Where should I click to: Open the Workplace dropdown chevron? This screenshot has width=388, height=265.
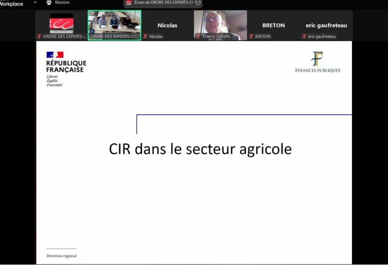coord(35,2)
